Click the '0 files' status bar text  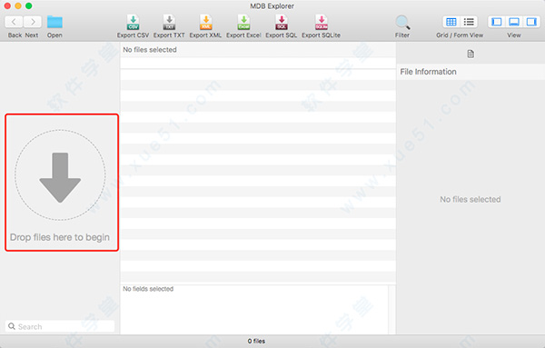(x=256, y=341)
